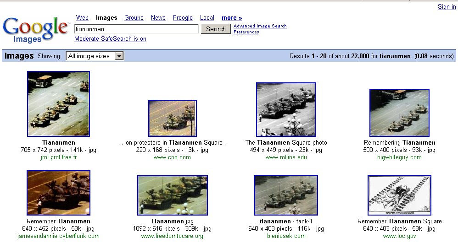Open the Local search tab
Viewport: 458px width, 243px height.
207,18
